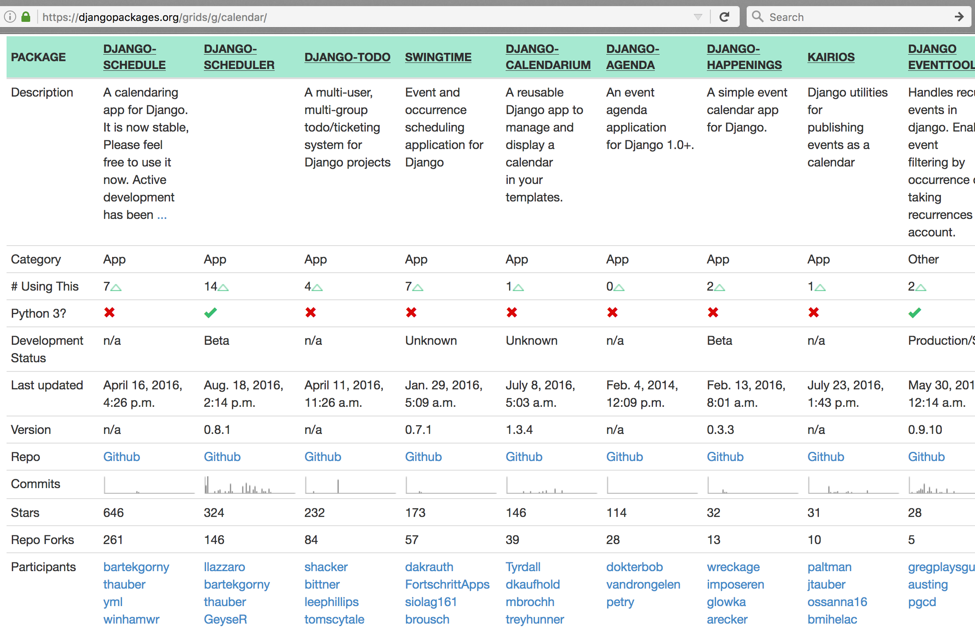Viewport: 975px width, 631px height.
Task: Click the magnifier icon in Search box
Action: point(758,17)
